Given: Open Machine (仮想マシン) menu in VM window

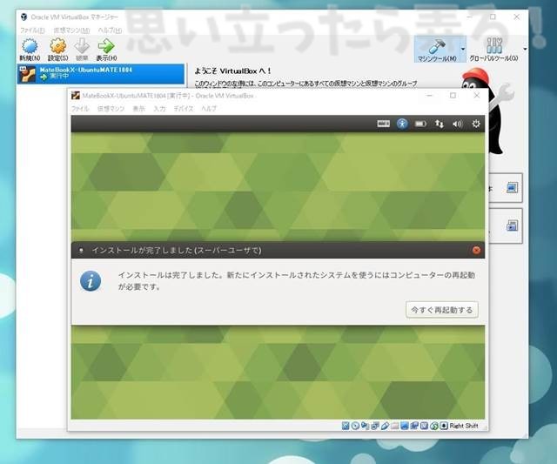Looking at the screenshot, I should click(111, 108).
